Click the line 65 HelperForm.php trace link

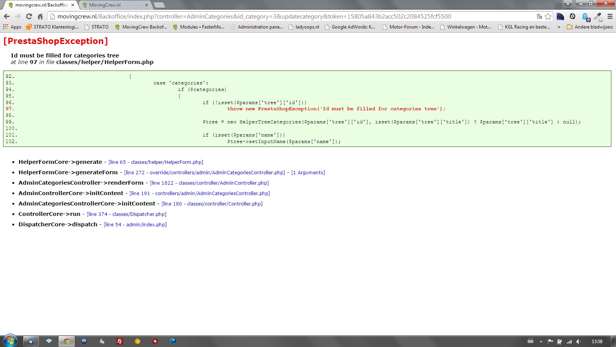[156, 162]
